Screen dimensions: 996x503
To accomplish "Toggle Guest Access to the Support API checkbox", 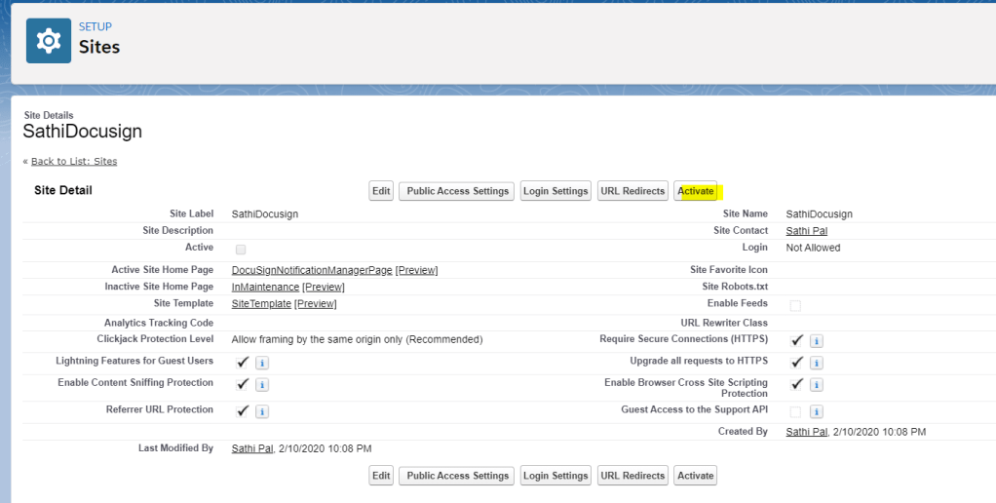I will tap(795, 411).
